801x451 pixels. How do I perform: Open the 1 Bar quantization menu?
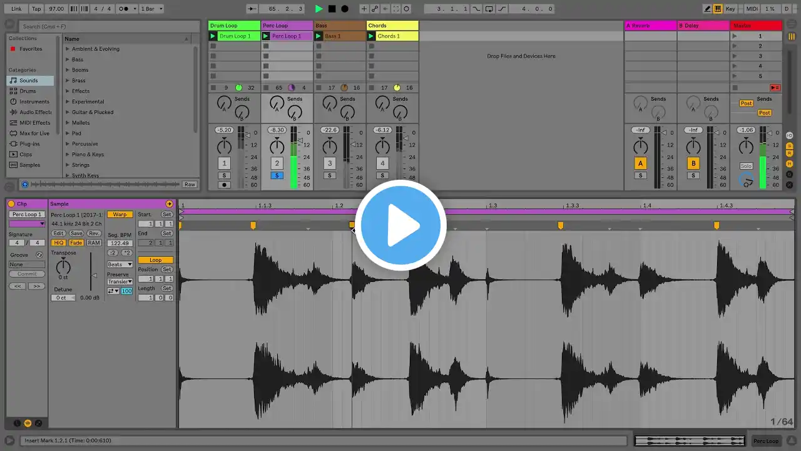[151, 9]
